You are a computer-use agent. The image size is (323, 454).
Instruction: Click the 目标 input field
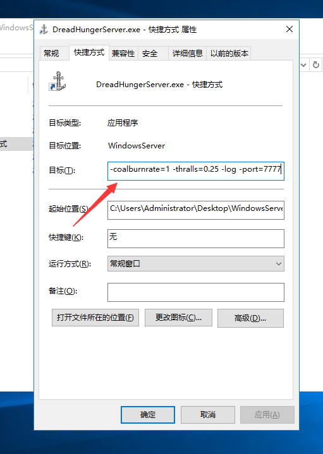pos(196,171)
